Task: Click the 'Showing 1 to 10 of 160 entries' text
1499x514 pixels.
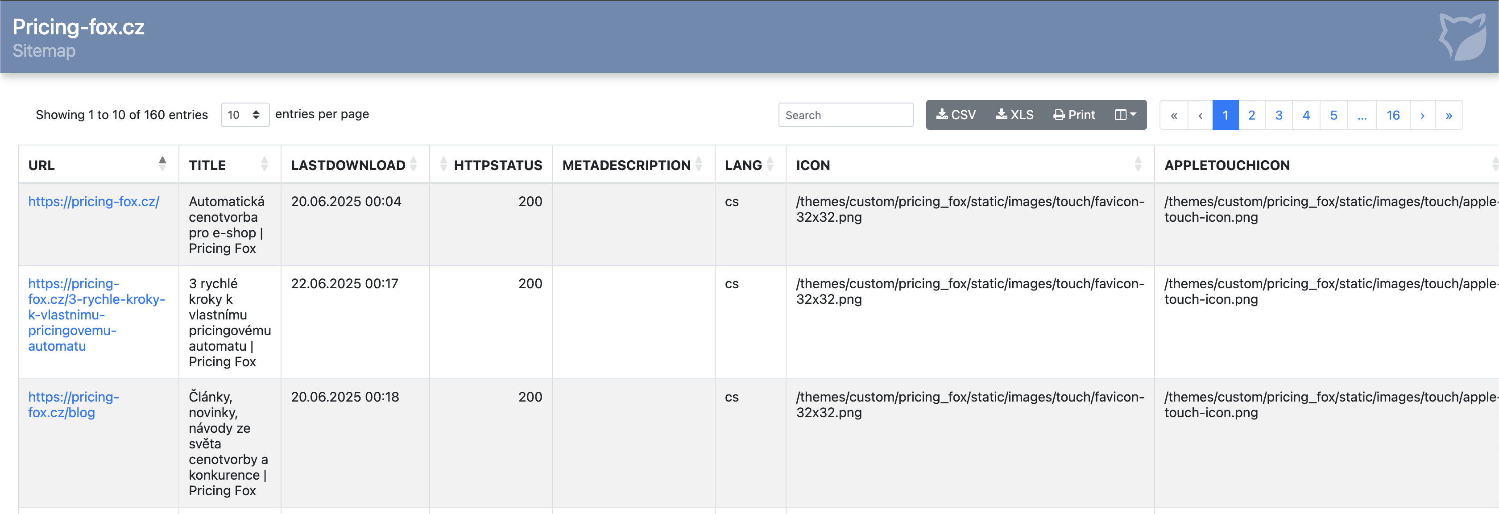Action: tap(122, 115)
